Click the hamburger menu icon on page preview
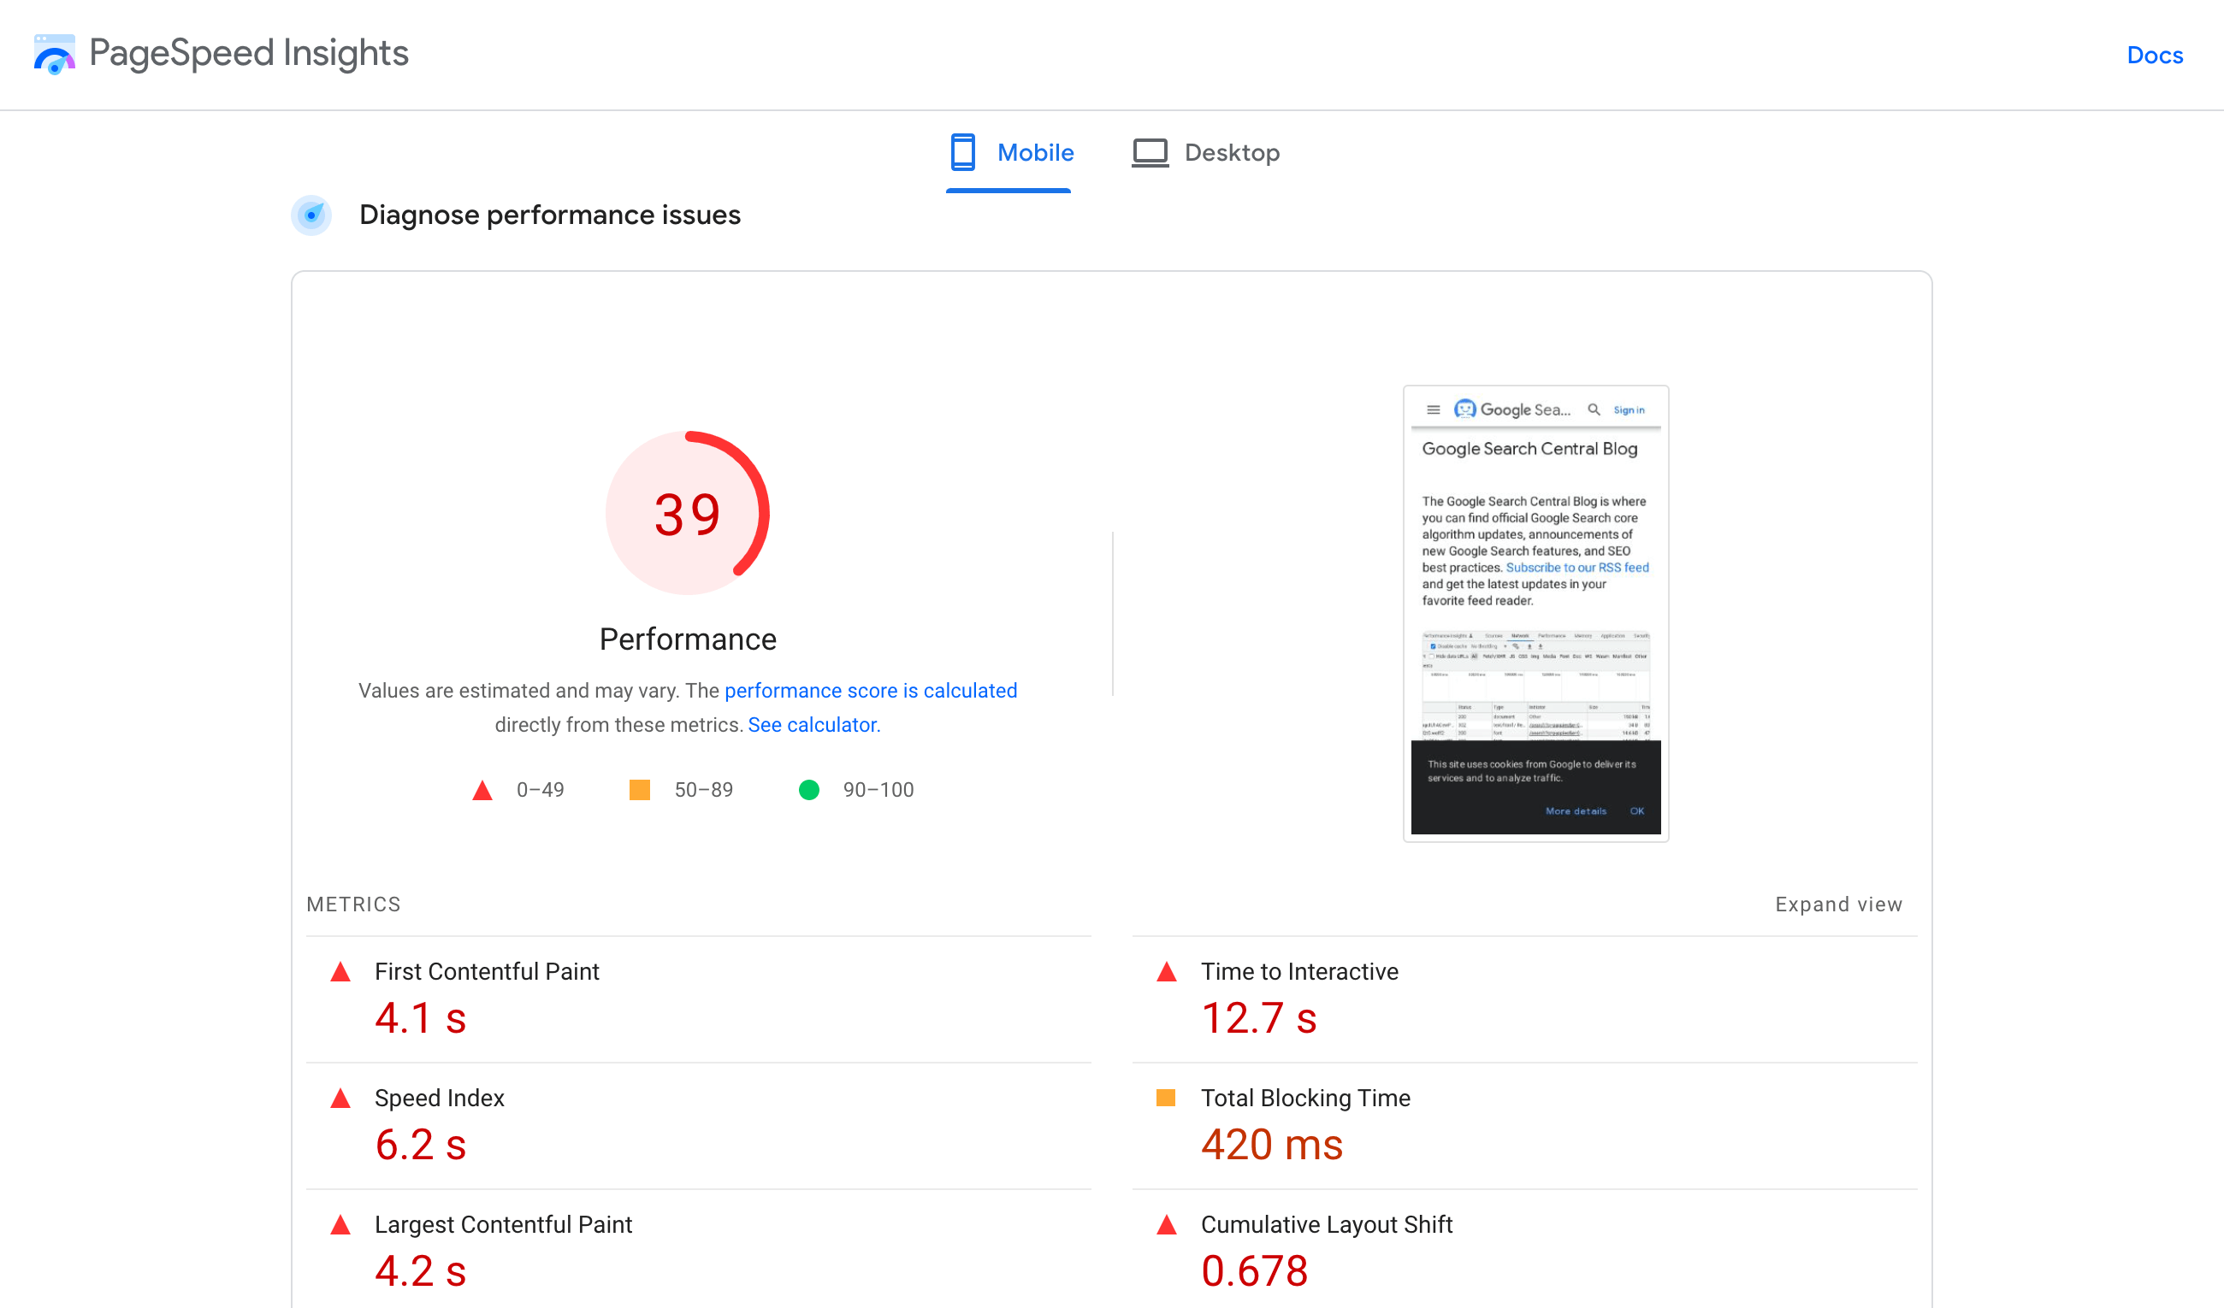The image size is (2224, 1308). click(1434, 411)
